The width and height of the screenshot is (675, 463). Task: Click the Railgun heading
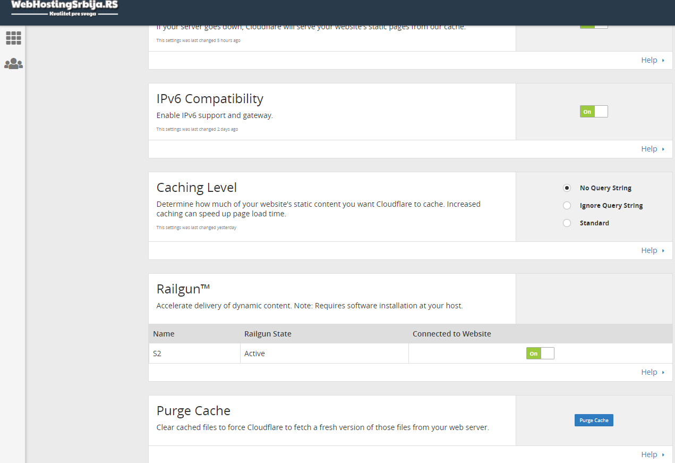coord(183,289)
